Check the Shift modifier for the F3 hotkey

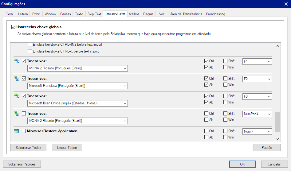click(x=225, y=96)
